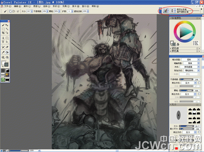Toggle invert checkbox beside opacity 表达方式
204x152 pixels.
point(199,83)
